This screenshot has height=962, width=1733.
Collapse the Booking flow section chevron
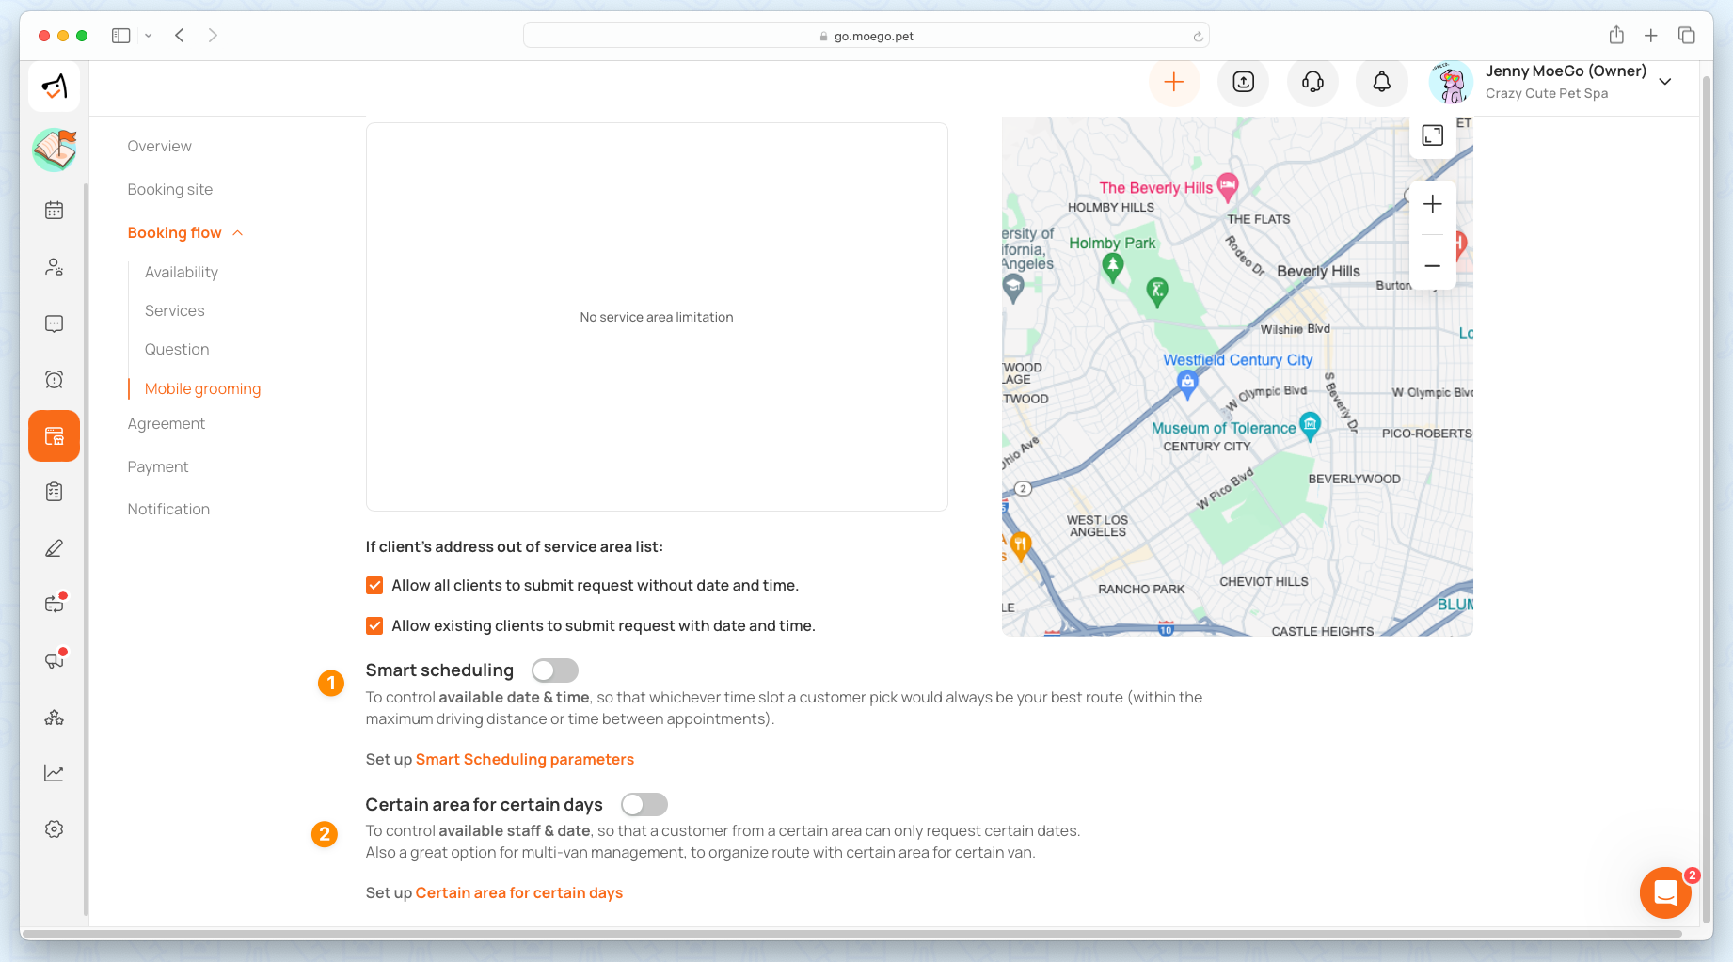[x=238, y=233]
